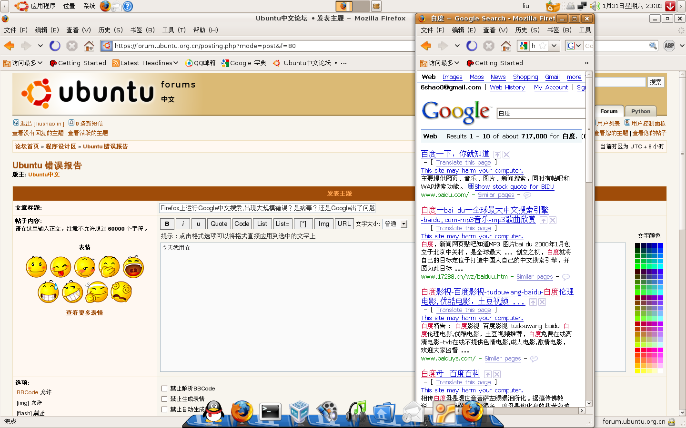
Task: Expand bookmarks toolbar overflow chevron in Google window
Action: tap(586, 63)
